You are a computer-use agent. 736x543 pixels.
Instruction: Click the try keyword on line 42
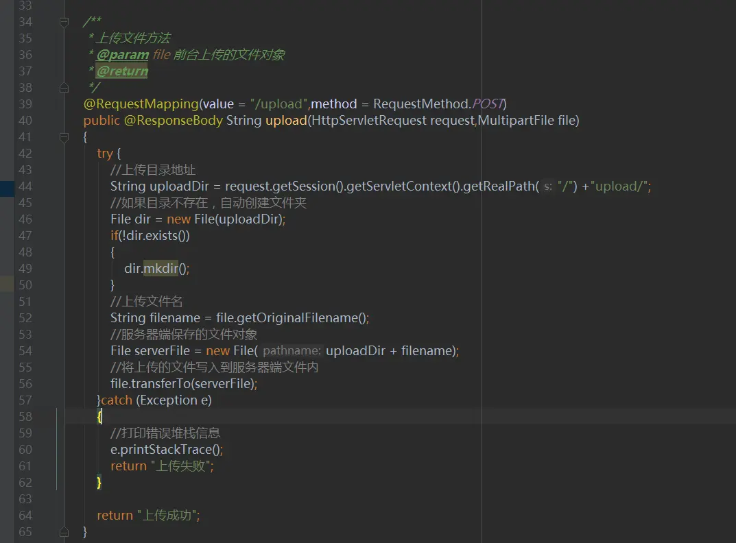click(x=105, y=154)
